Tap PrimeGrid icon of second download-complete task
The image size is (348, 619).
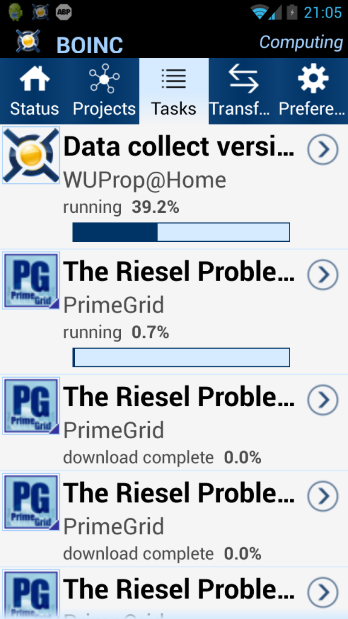tap(31, 502)
